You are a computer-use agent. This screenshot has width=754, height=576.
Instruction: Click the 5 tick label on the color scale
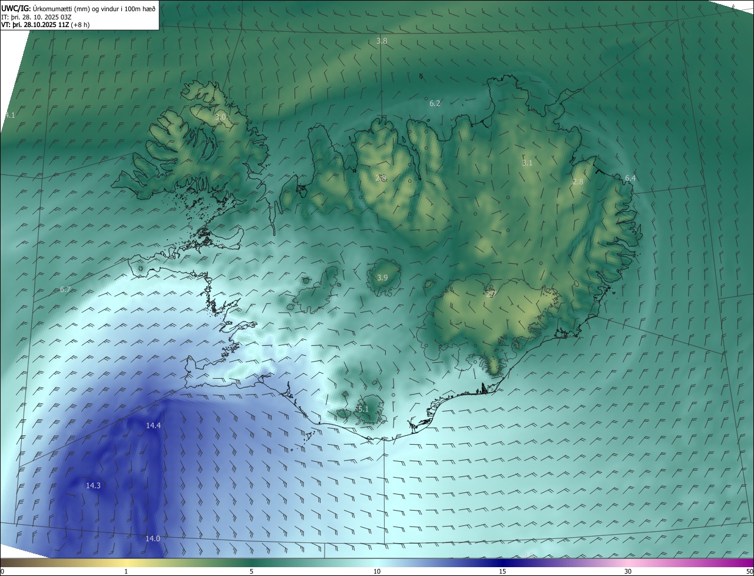(x=252, y=571)
